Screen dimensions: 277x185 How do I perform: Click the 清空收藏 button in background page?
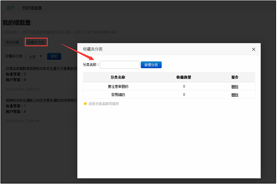[12, 42]
